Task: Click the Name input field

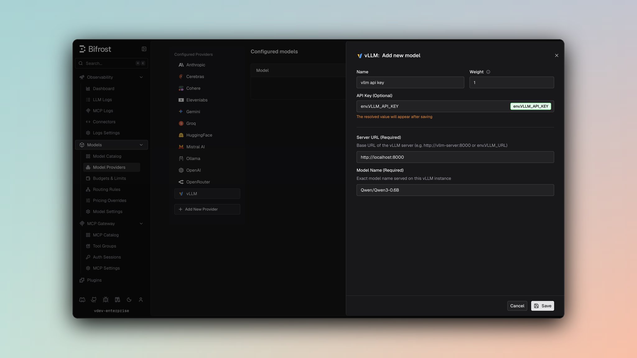Action: pos(410,83)
